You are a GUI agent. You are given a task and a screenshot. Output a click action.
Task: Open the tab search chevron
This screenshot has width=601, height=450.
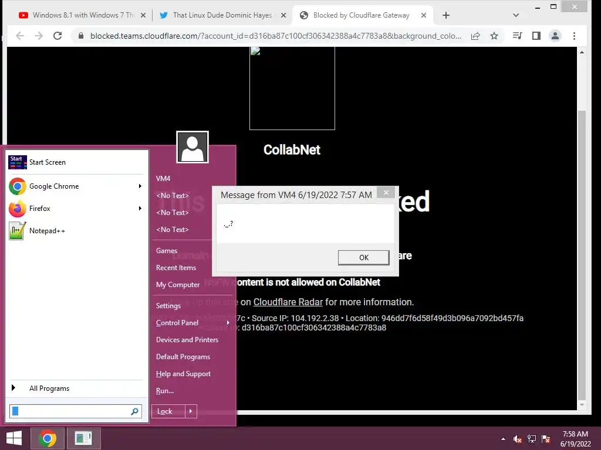[x=515, y=15]
